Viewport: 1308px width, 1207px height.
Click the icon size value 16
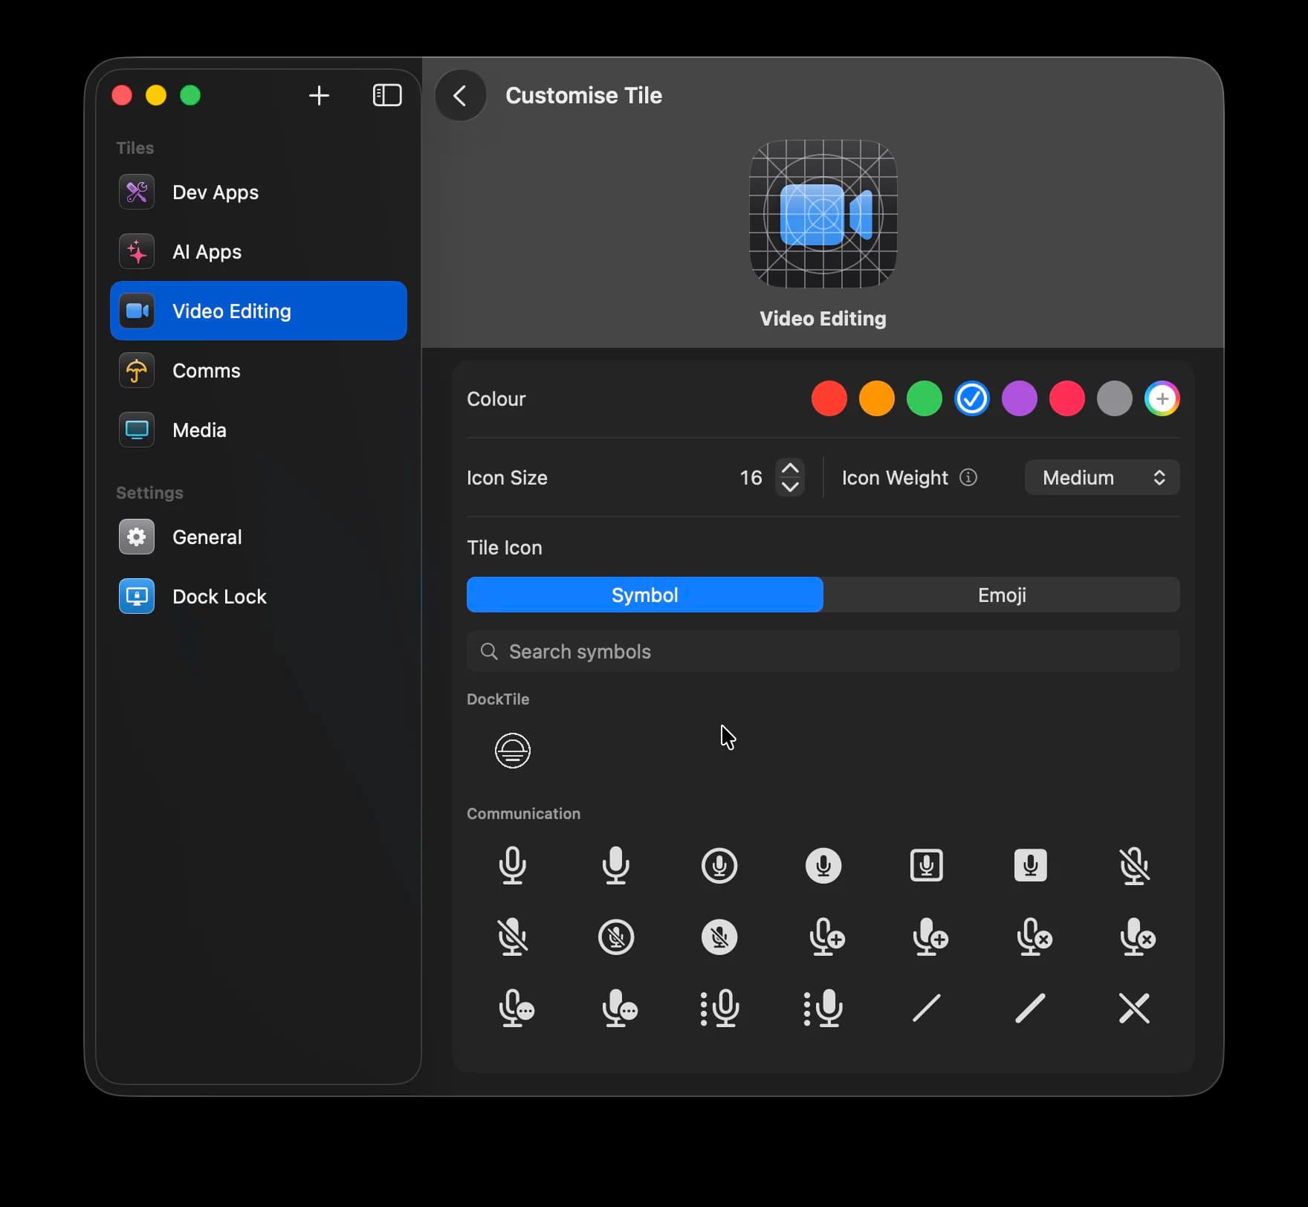(x=751, y=477)
